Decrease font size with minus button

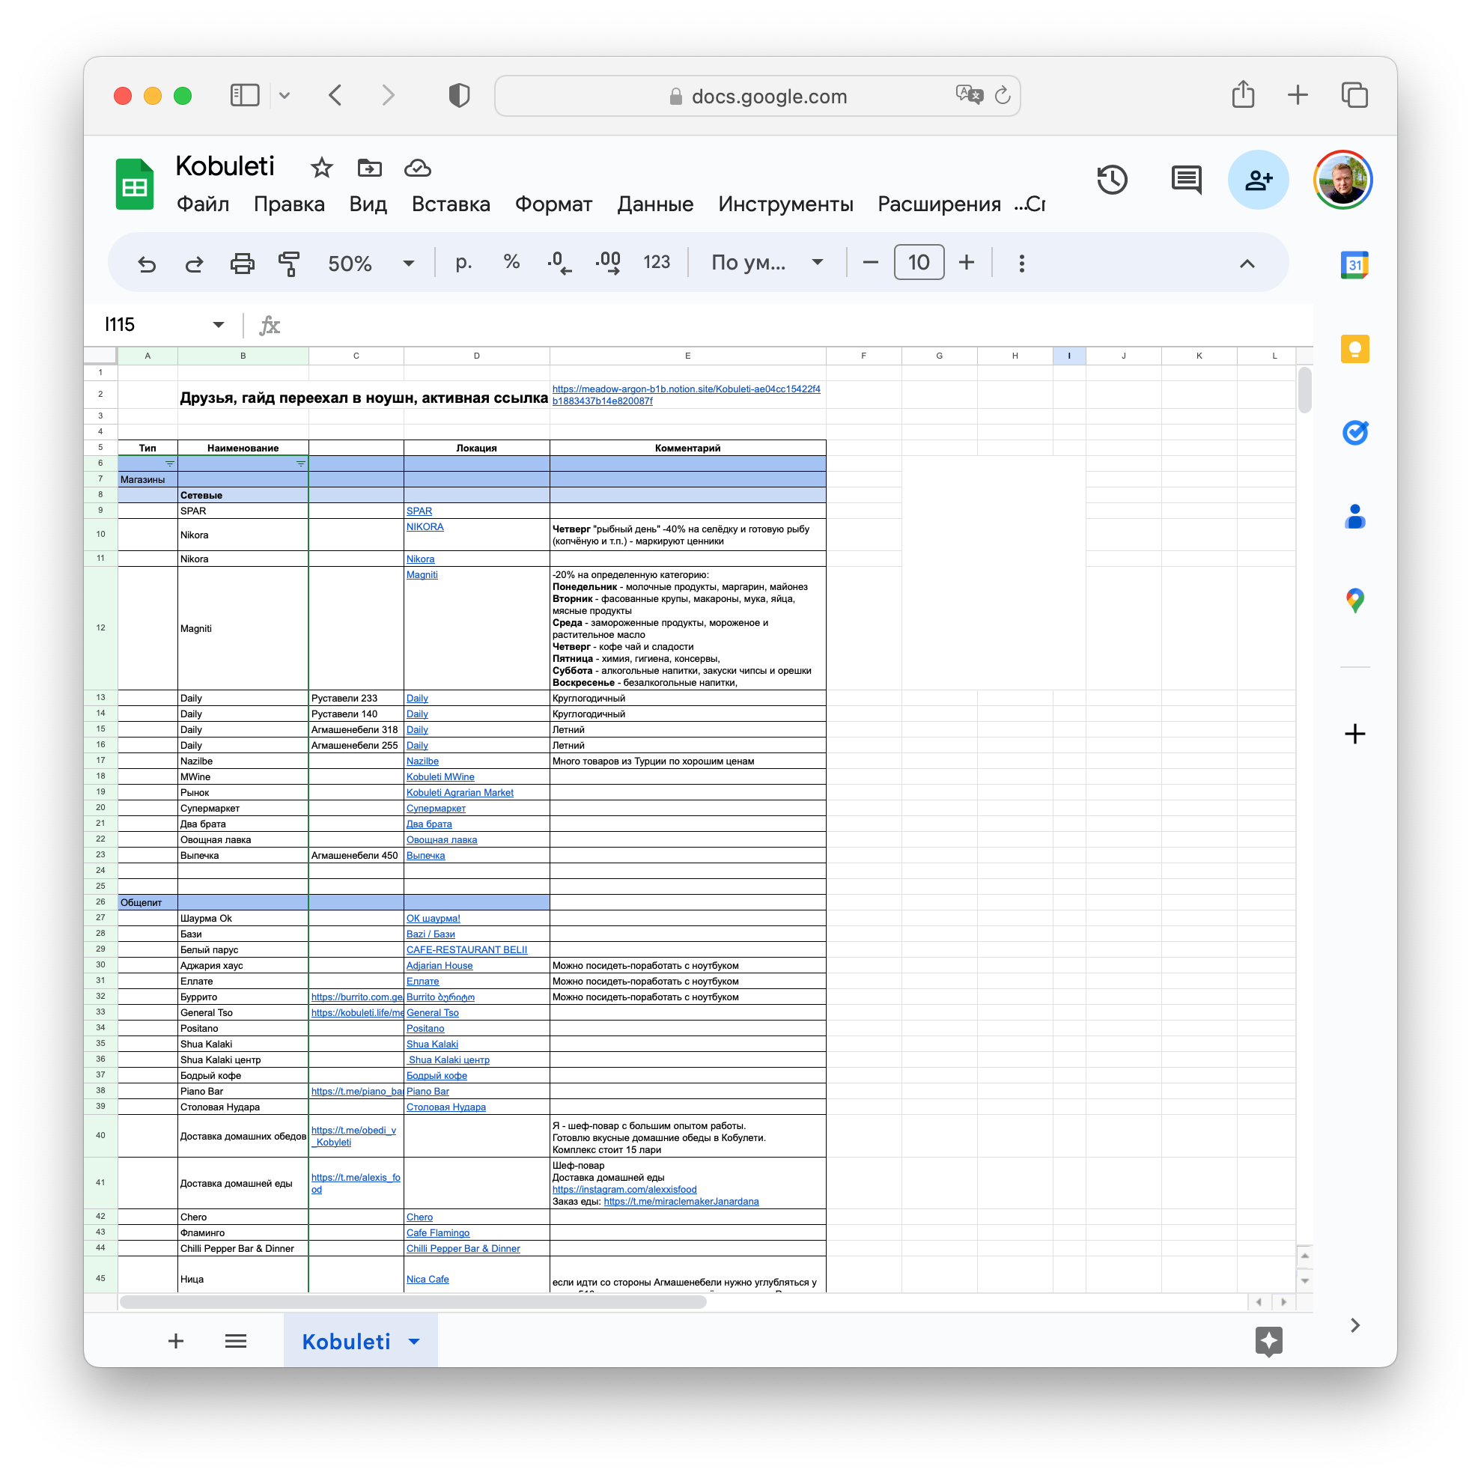(x=870, y=263)
